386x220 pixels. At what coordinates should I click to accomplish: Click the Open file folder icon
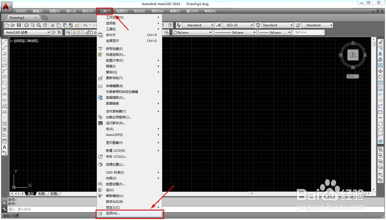(13, 25)
